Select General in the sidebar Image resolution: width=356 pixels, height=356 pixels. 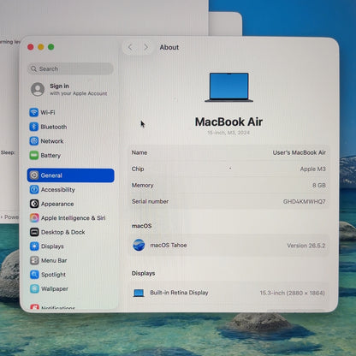pyautogui.click(x=71, y=175)
